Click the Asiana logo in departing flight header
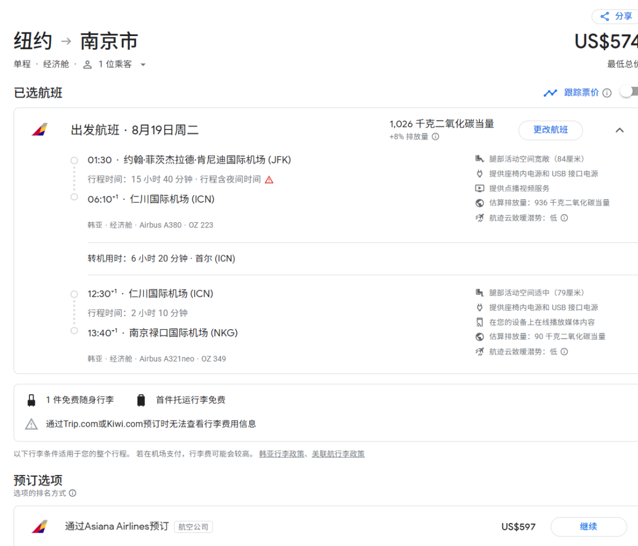 pyautogui.click(x=40, y=130)
